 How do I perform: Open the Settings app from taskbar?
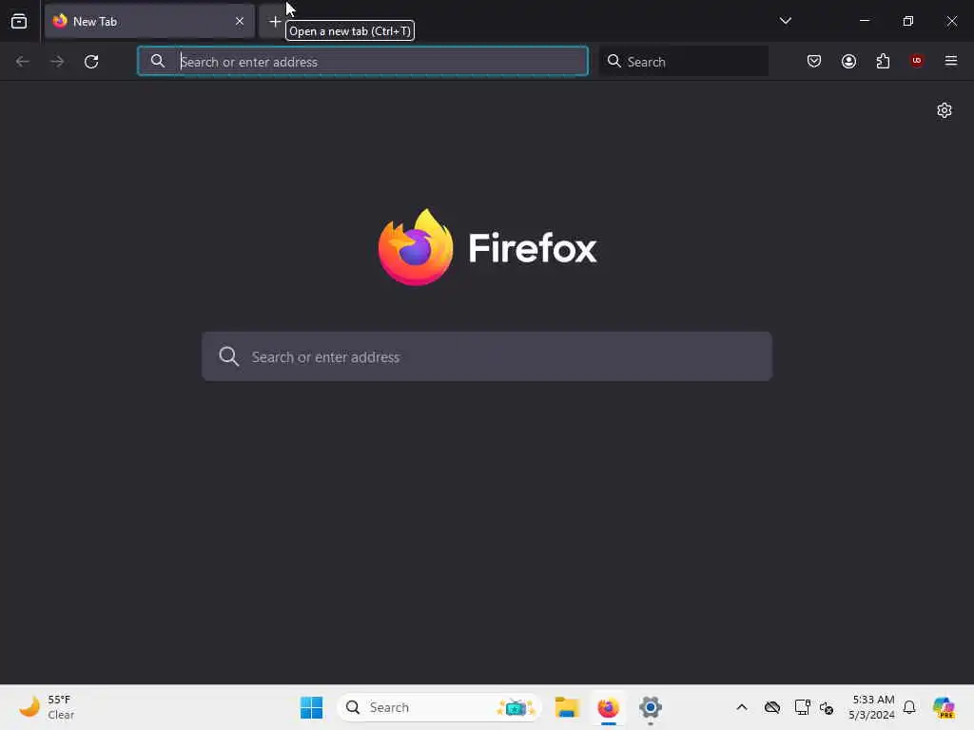[651, 707]
